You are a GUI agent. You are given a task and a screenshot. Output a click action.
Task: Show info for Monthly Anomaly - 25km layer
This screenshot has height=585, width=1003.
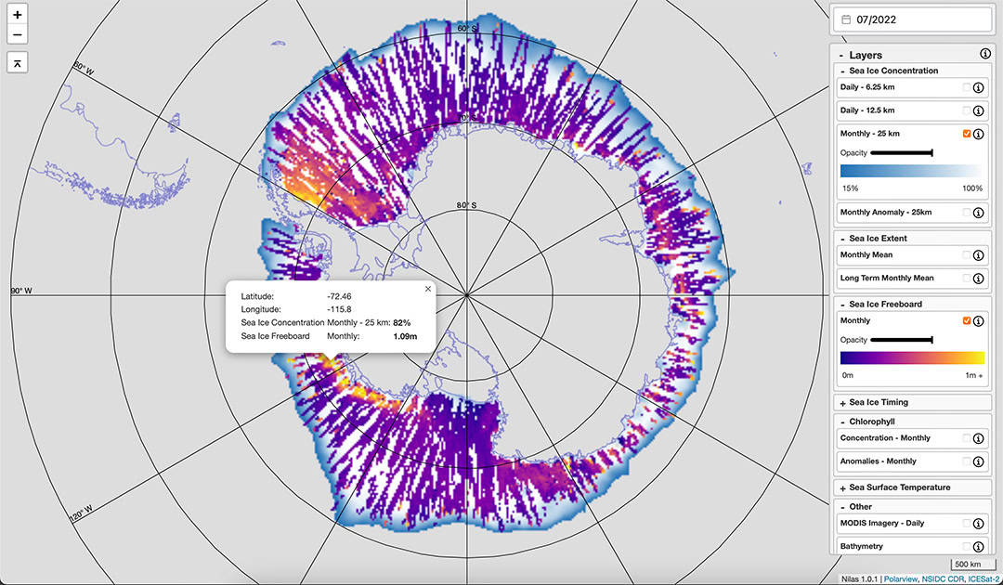[978, 213]
